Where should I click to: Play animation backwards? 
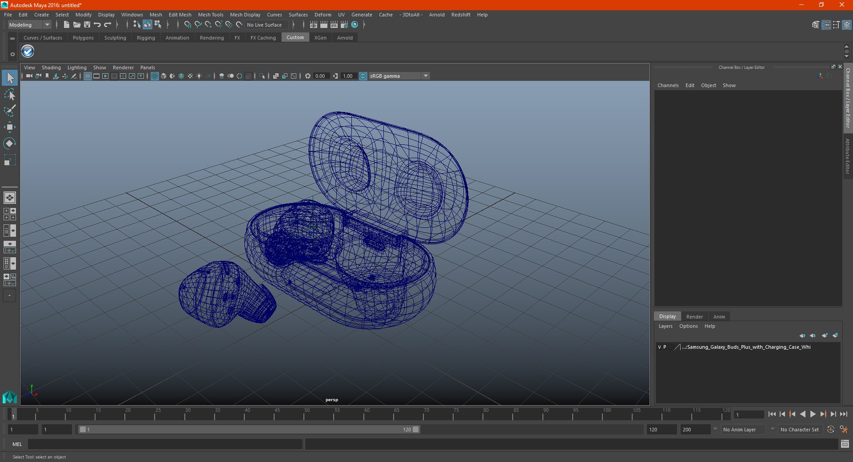tap(802, 414)
